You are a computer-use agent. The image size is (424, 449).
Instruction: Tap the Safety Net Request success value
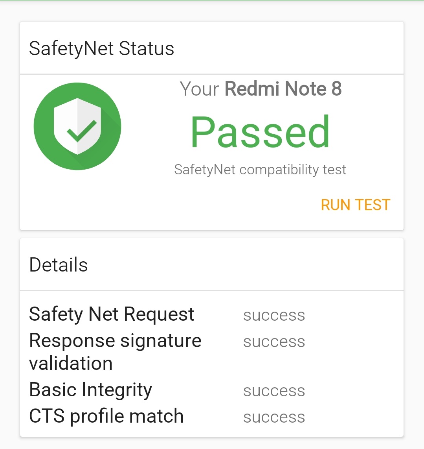[274, 315]
